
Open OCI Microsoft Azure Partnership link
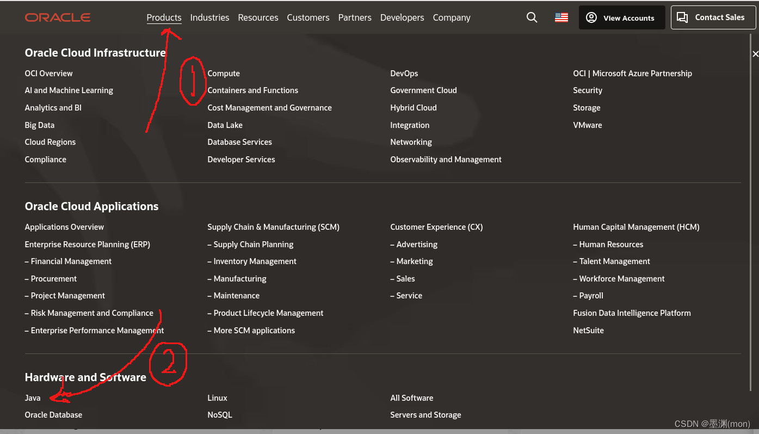(x=633, y=73)
